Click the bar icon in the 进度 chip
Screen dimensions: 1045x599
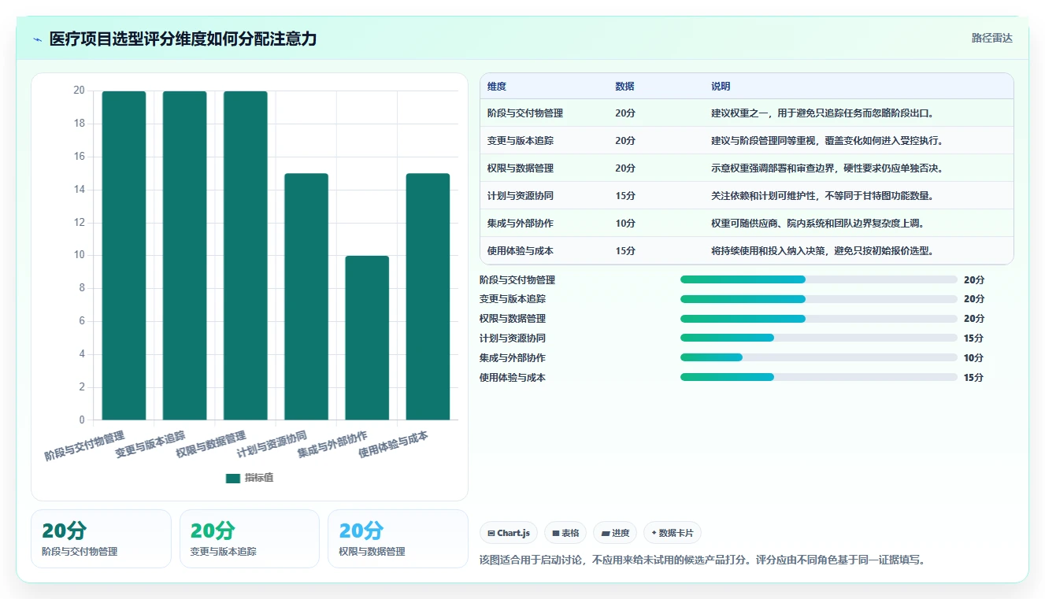[606, 534]
